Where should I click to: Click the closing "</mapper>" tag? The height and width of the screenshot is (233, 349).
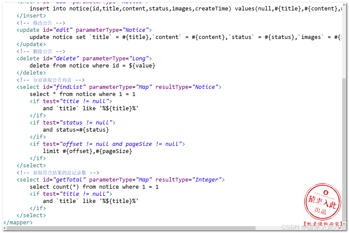coord(18,223)
